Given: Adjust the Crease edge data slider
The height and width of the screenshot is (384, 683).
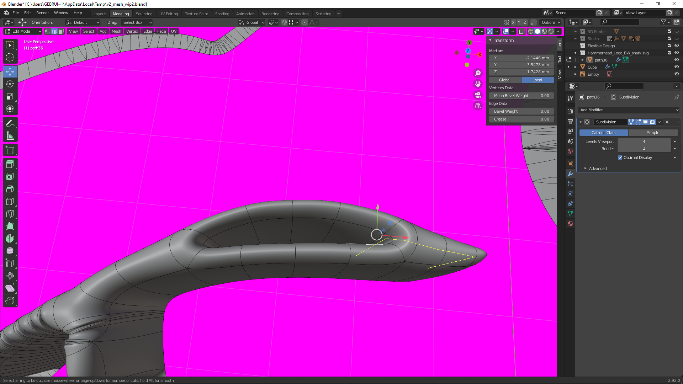Looking at the screenshot, I should [x=521, y=119].
